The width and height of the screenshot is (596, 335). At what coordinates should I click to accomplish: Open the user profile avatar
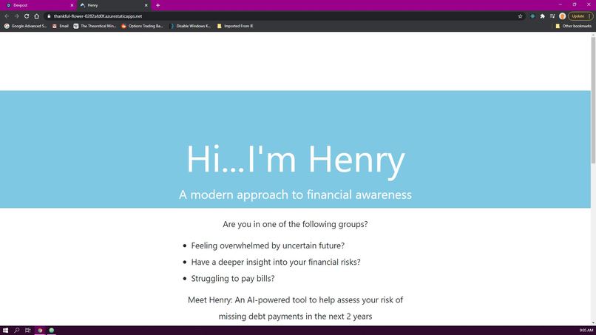(563, 16)
